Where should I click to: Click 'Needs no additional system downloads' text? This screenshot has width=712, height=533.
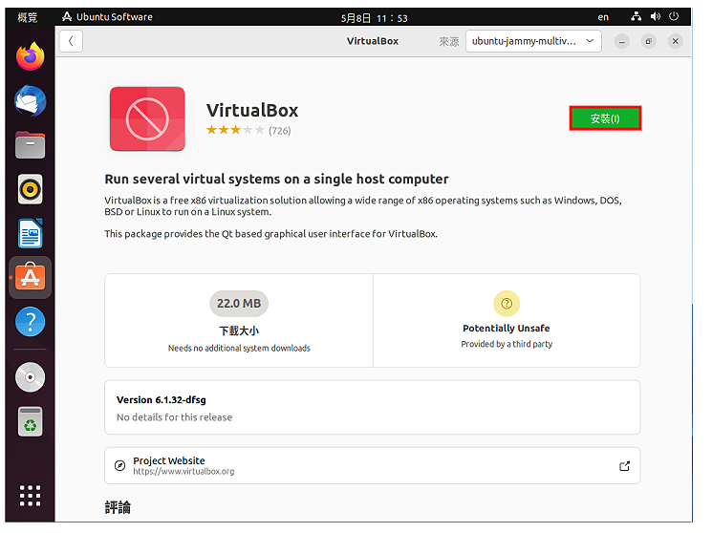(239, 349)
